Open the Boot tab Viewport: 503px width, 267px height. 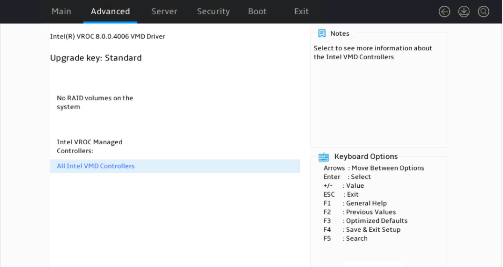(257, 12)
